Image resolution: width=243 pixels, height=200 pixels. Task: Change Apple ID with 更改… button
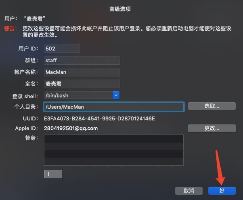coord(212,128)
